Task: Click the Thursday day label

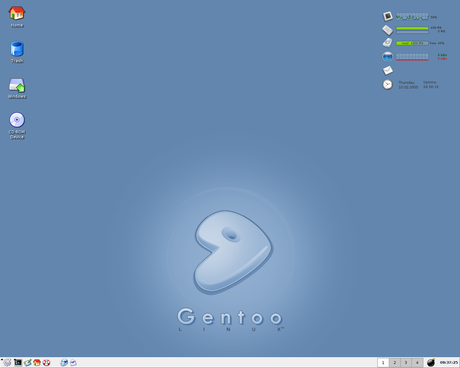Action: tap(406, 83)
